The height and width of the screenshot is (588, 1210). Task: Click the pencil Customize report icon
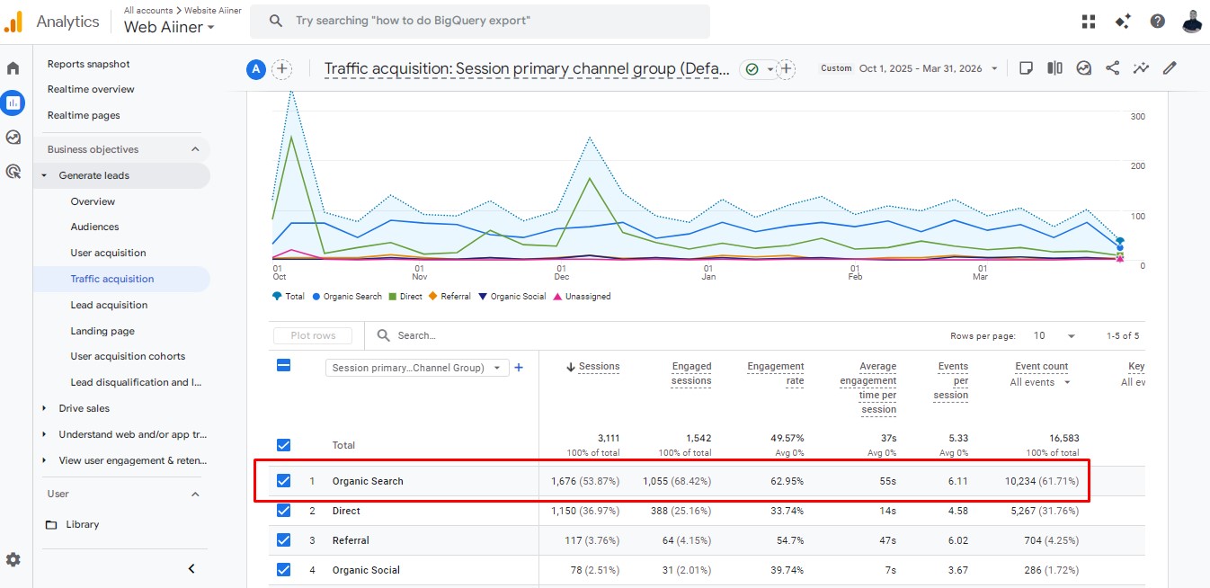pos(1170,68)
